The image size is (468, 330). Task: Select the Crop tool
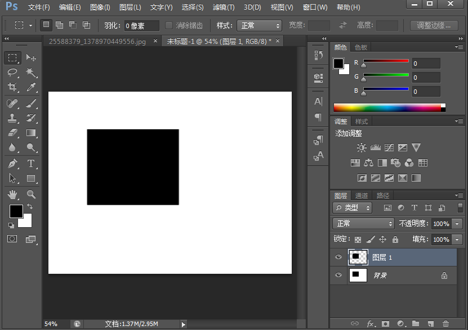[12, 87]
